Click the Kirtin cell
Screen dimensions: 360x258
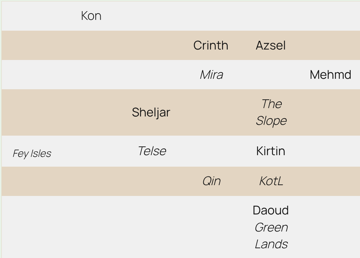click(x=271, y=151)
